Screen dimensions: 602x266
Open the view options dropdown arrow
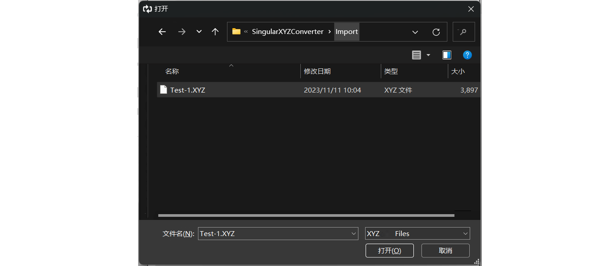click(x=428, y=55)
